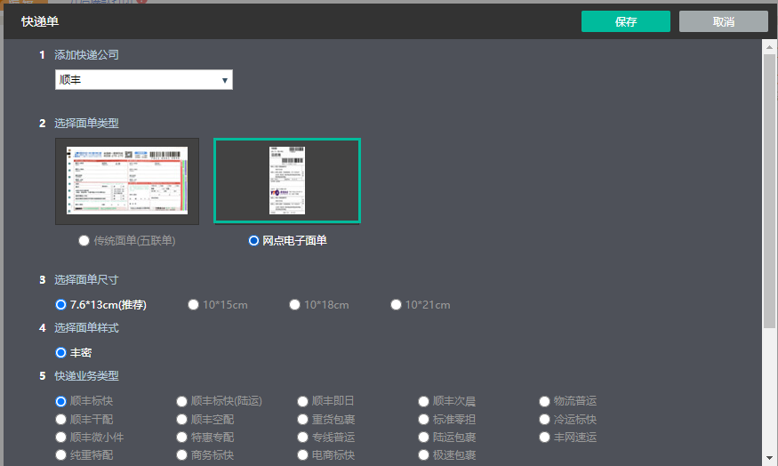
Task: Click the scrollbar up arrow
Action: click(x=769, y=47)
